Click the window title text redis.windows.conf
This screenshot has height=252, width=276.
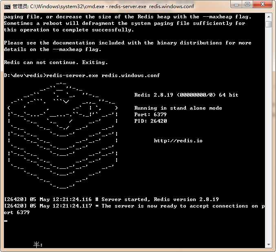[x=172, y=7]
